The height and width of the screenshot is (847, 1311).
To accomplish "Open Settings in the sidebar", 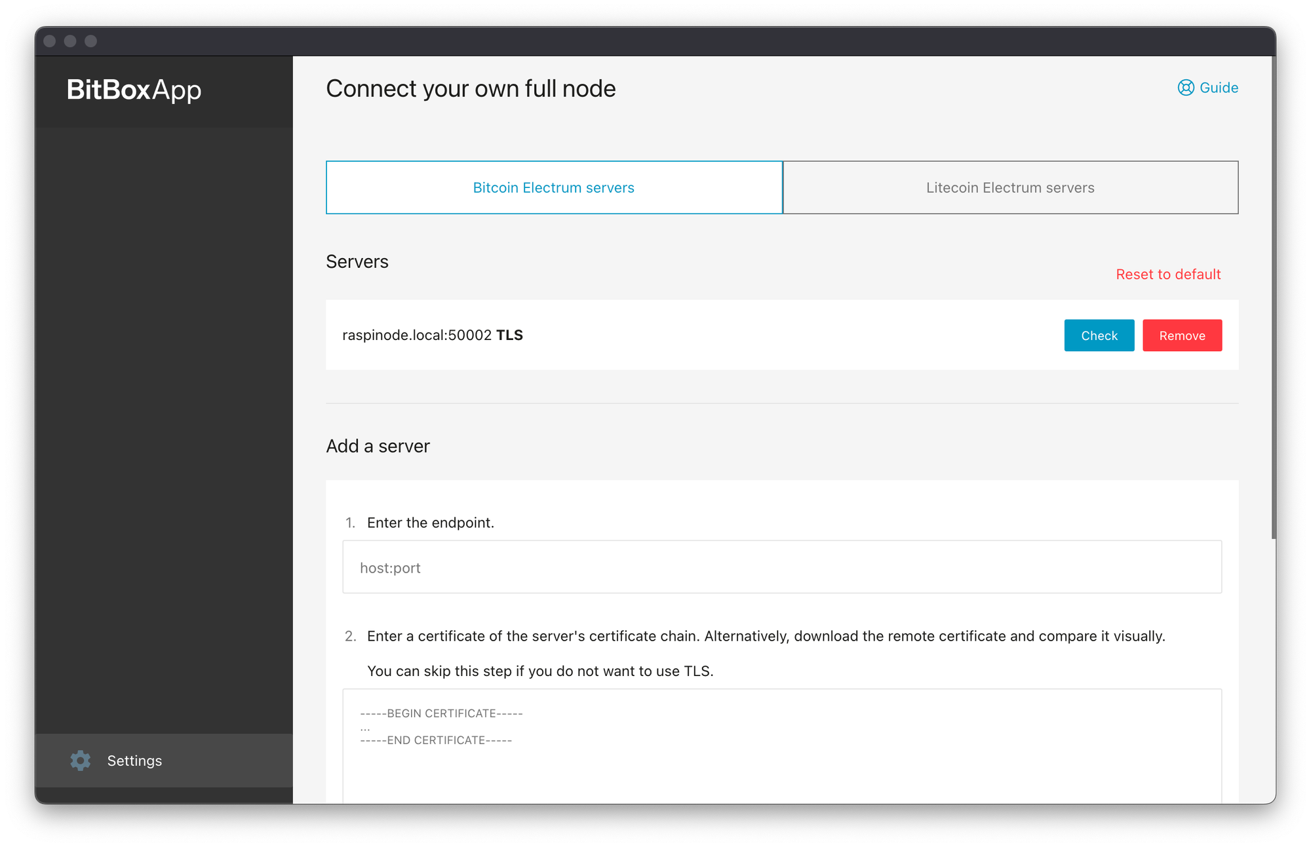I will pyautogui.click(x=164, y=761).
